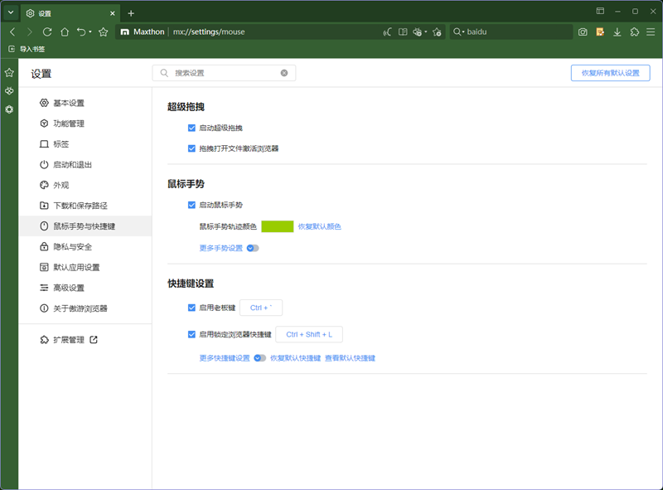Open the favorites star in the left sidebar
Viewport: 663px width, 490px height.
9,73
